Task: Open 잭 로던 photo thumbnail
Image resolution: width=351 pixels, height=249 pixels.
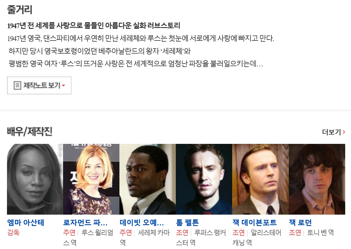Action: coord(317,179)
